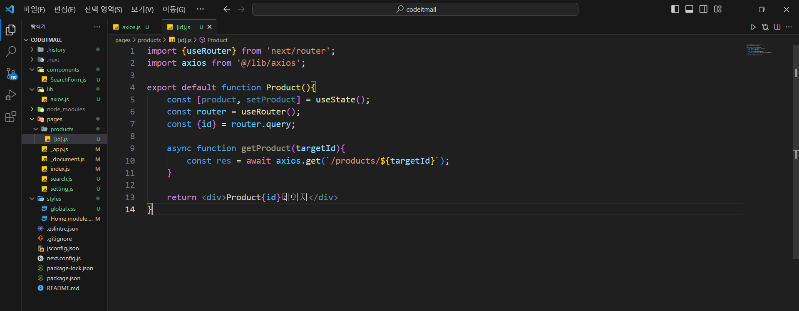Click the products breadcrumb
The height and width of the screenshot is (311, 799).
pos(149,40)
